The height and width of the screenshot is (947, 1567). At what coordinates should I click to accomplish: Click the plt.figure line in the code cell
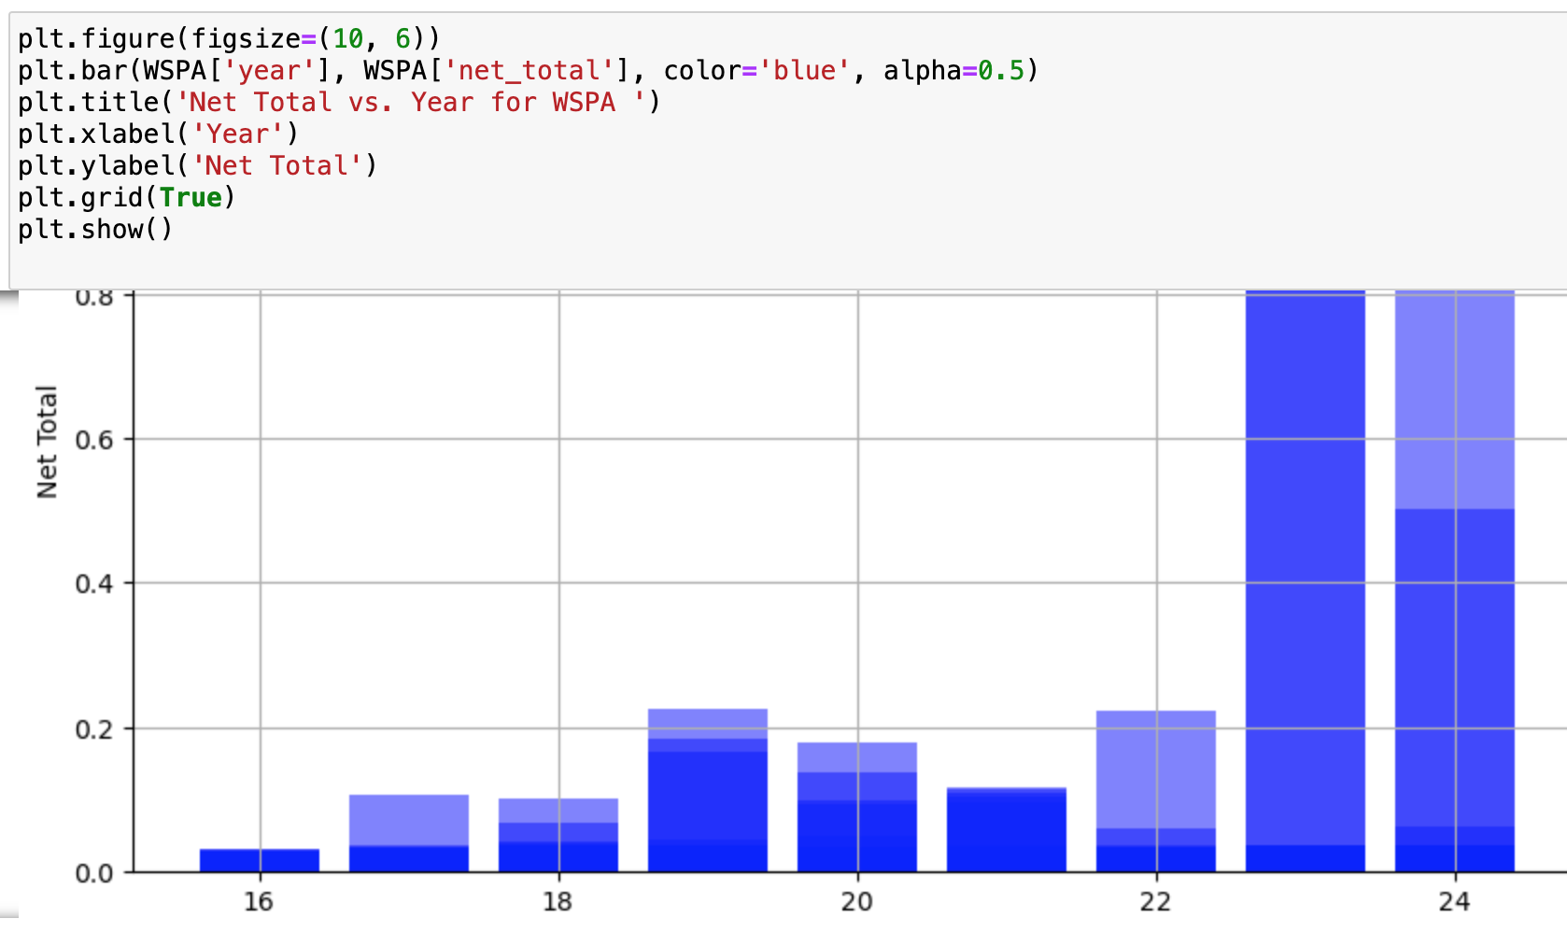click(x=228, y=39)
